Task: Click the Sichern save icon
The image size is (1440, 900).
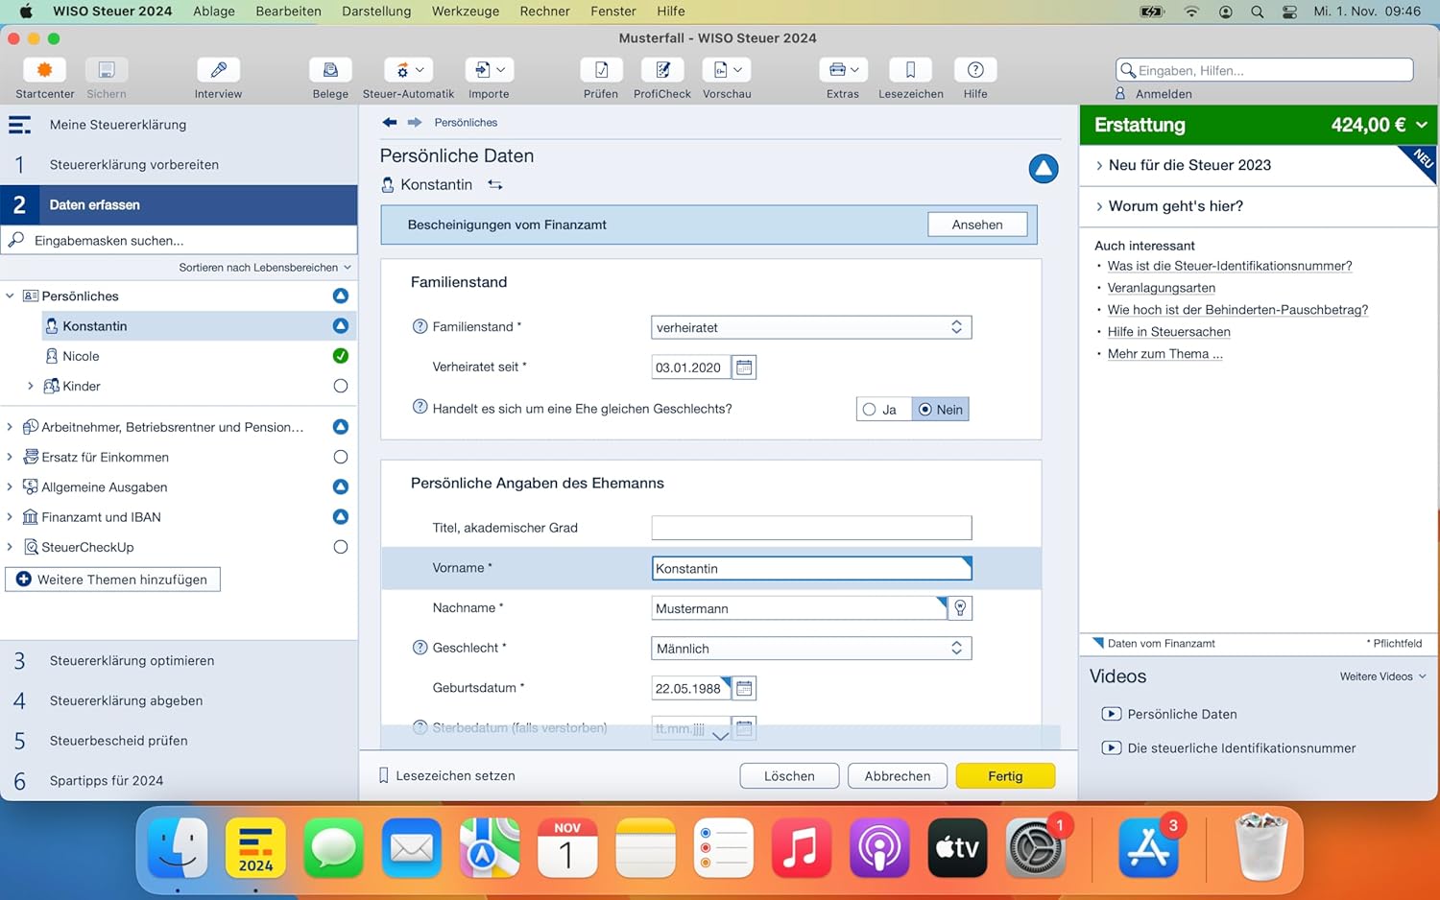Action: 107,70
